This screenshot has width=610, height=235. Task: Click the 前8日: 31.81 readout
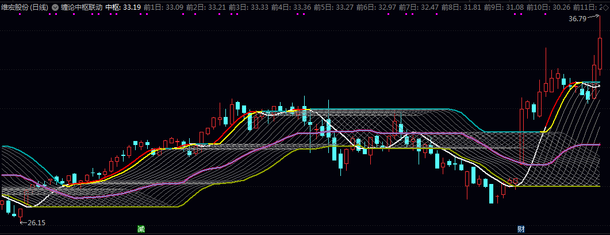pyautogui.click(x=462, y=7)
